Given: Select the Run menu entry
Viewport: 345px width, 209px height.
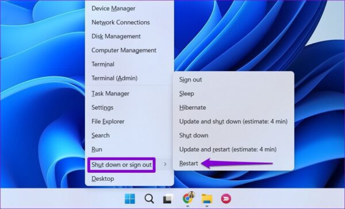Looking at the screenshot, I should [97, 149].
